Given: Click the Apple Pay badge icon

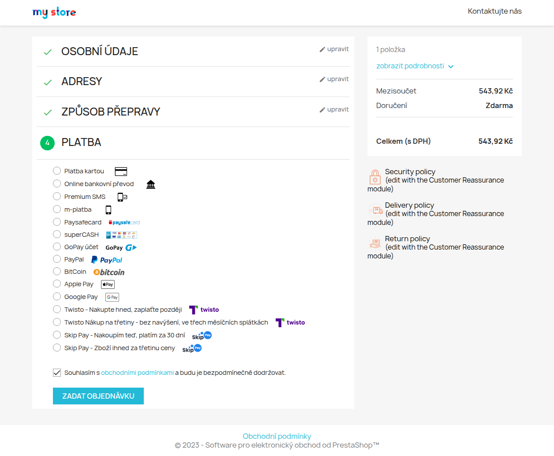Looking at the screenshot, I should 108,285.
